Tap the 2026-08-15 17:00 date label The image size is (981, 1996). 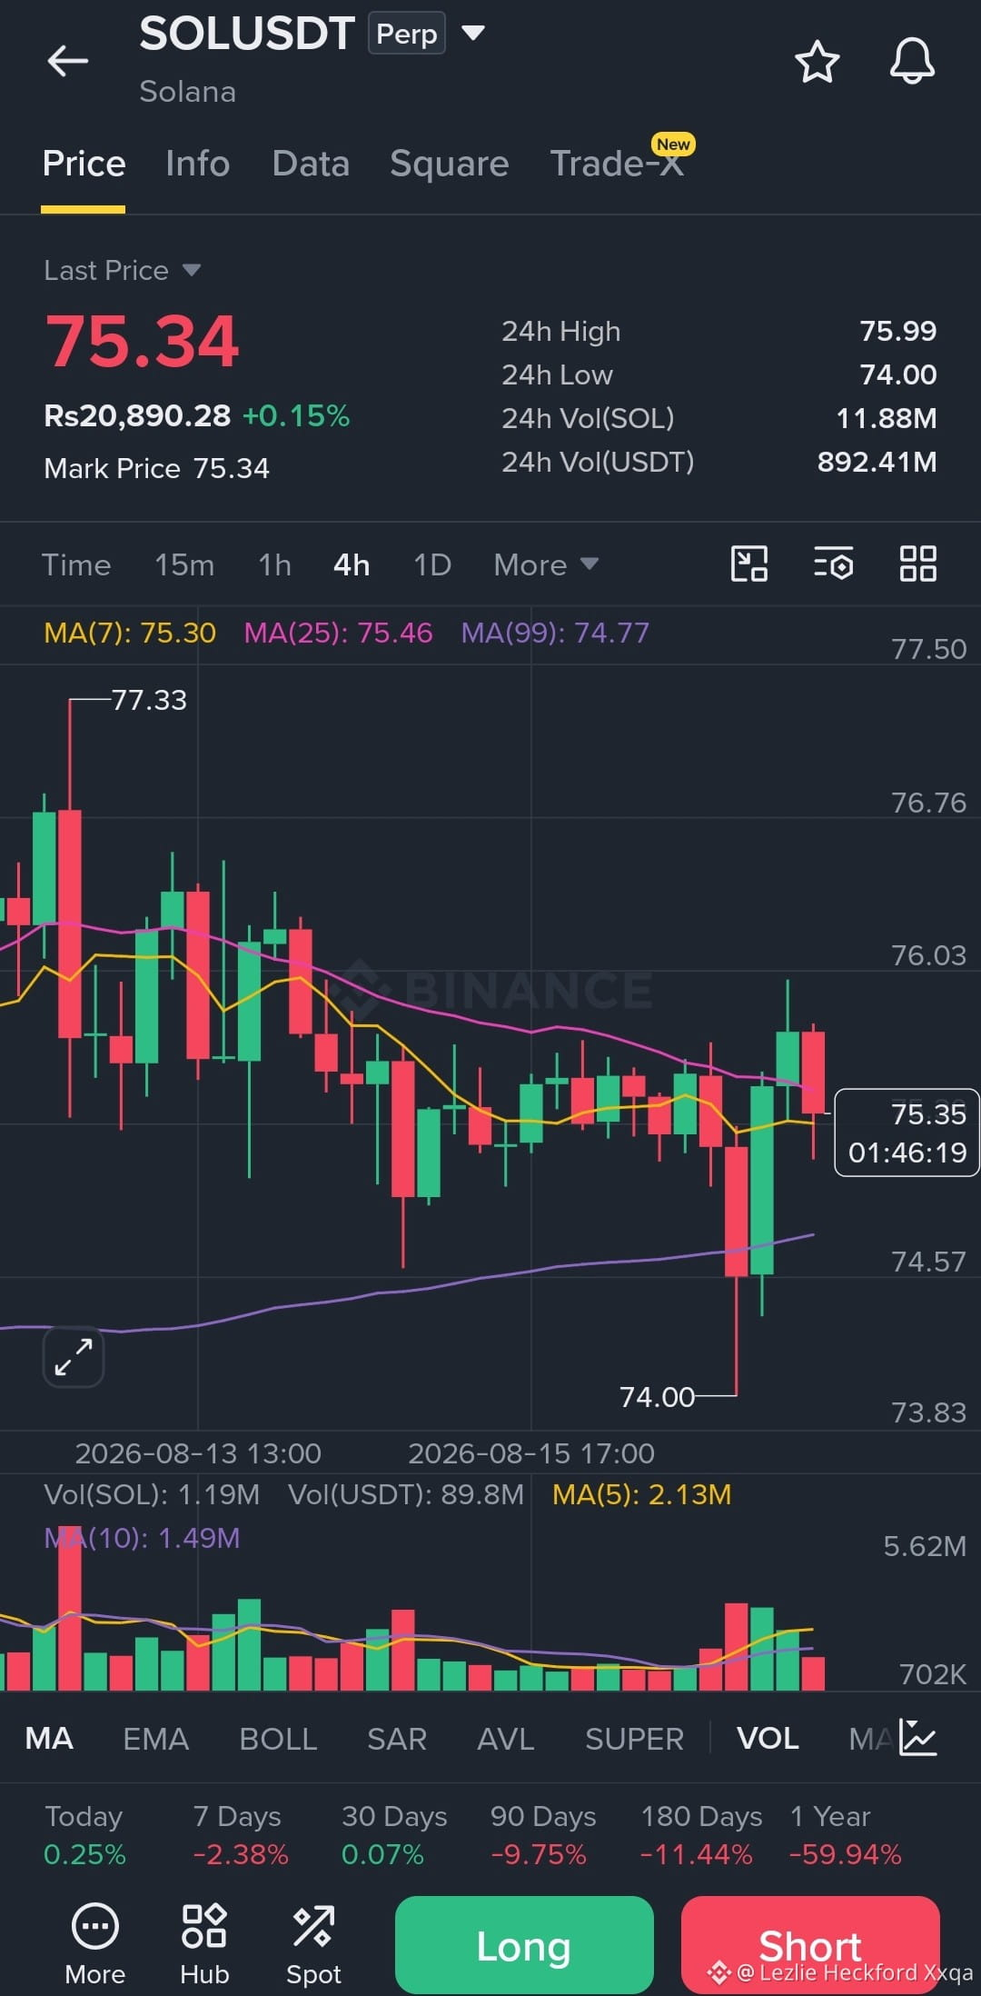pyautogui.click(x=530, y=1453)
